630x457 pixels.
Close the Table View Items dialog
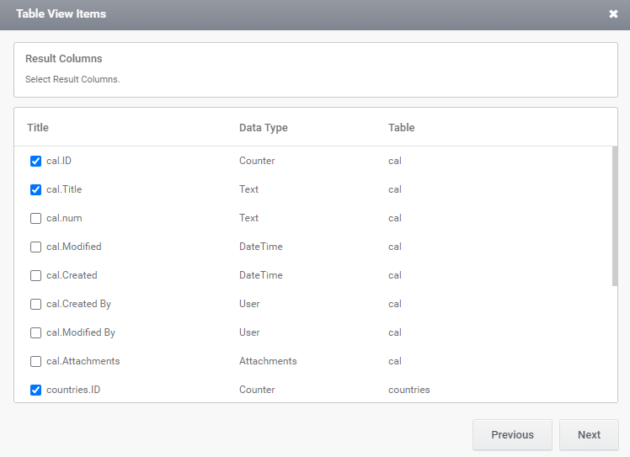(x=613, y=14)
